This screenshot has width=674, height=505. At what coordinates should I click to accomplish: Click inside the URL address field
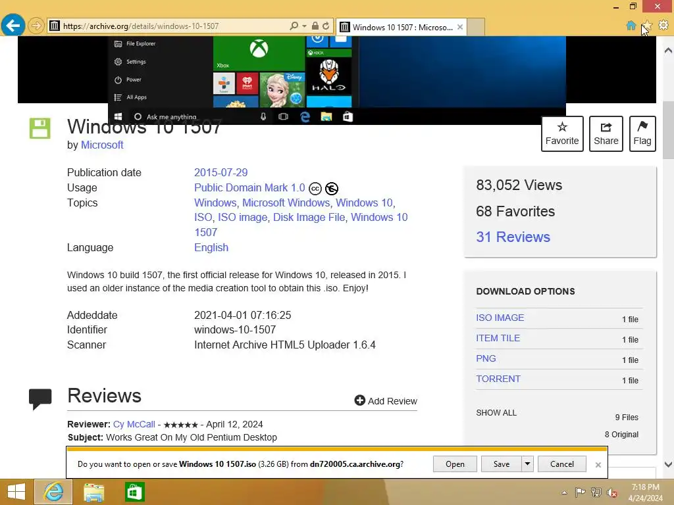tap(172, 26)
